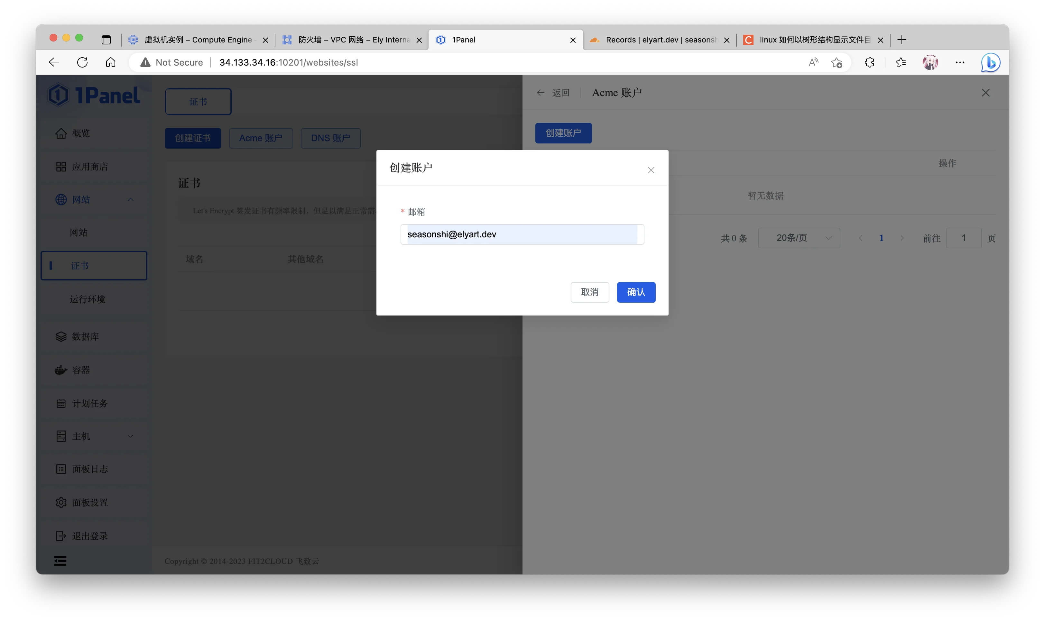Open the browser extensions icon
The height and width of the screenshot is (622, 1045).
tap(869, 62)
